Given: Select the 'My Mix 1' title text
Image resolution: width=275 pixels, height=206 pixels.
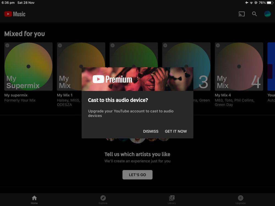Looking at the screenshot, I should tap(65, 95).
